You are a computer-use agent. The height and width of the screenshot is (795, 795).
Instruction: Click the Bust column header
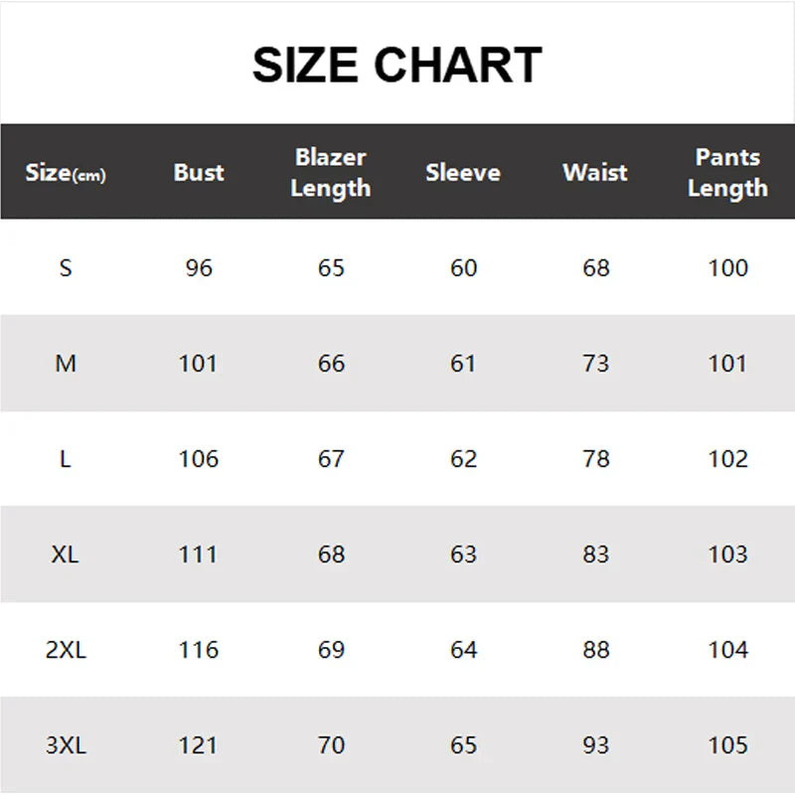(x=199, y=172)
